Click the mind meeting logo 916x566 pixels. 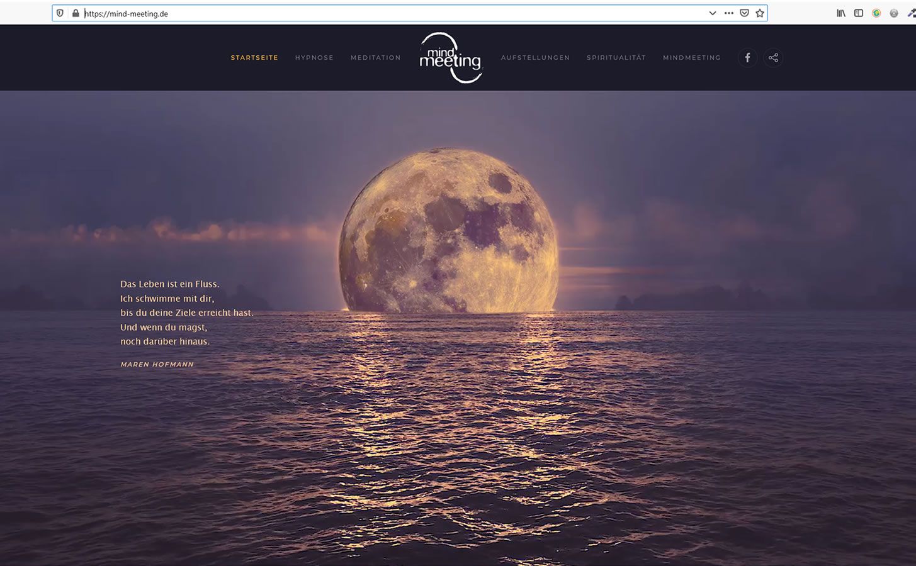coord(451,58)
